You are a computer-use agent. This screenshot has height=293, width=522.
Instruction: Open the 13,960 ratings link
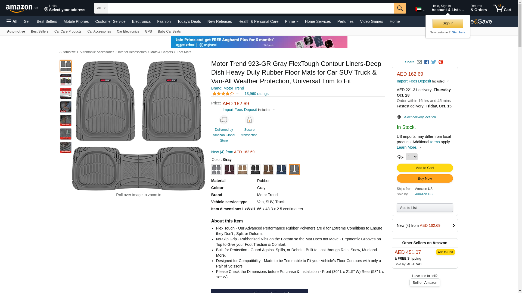click(x=256, y=94)
